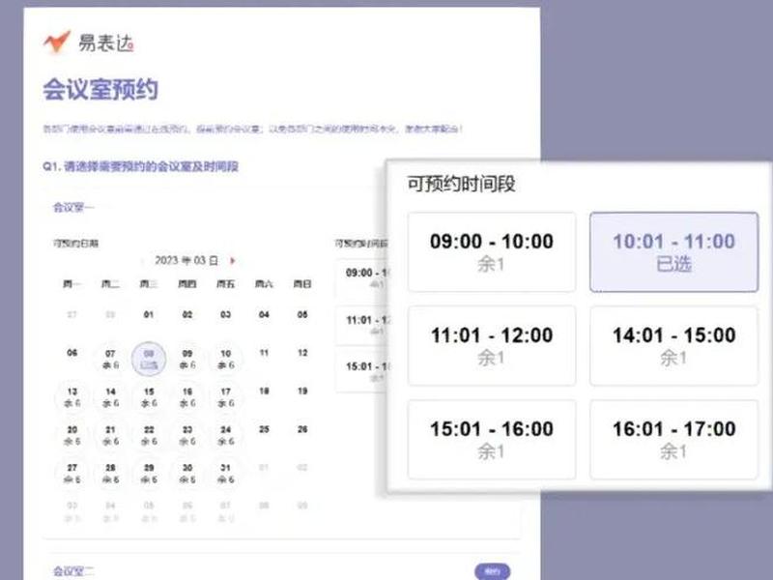Choose date 22 in the calendar
This screenshot has height=580, width=773.
pyautogui.click(x=149, y=435)
